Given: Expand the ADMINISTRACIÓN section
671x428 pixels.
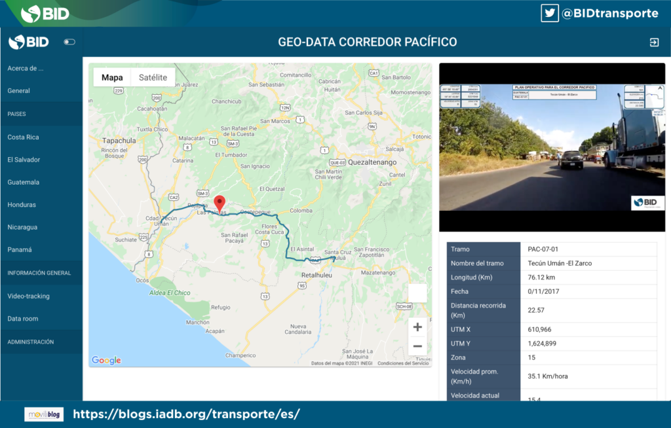Looking at the screenshot, I should (31, 342).
